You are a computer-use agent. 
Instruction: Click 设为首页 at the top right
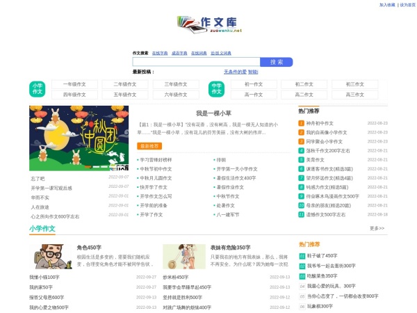407,5
